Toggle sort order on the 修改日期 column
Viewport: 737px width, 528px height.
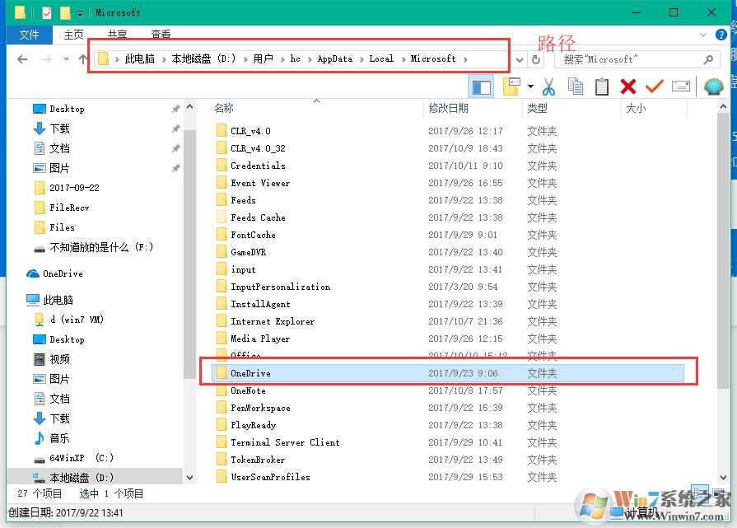(x=450, y=108)
